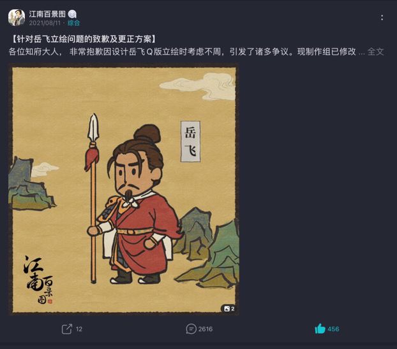
Task: Click the share count 12
Action: pyautogui.click(x=79, y=329)
